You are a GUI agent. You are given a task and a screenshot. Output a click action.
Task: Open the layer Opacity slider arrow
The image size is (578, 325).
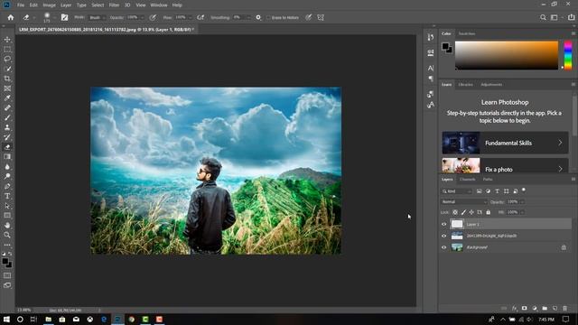pos(522,202)
